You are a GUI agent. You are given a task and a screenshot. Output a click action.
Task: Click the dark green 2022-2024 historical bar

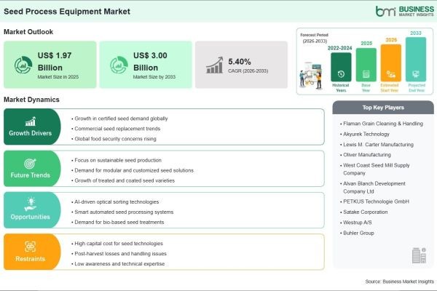pos(341,67)
